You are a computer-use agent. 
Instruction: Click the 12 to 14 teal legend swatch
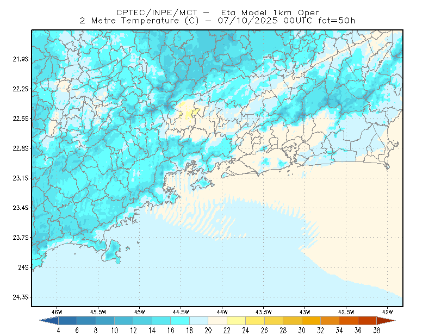click(x=142, y=320)
